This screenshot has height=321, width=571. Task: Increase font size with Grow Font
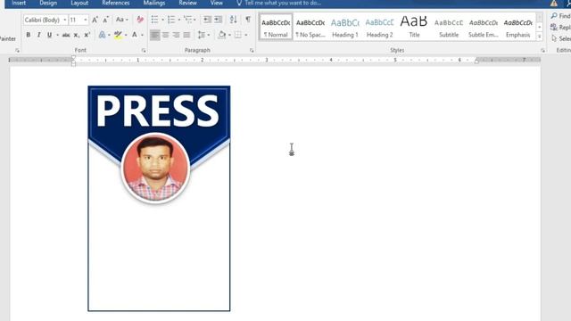coord(95,20)
